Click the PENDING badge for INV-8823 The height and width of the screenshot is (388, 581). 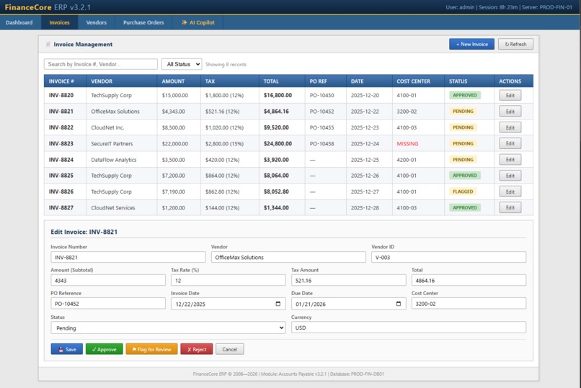(x=463, y=143)
